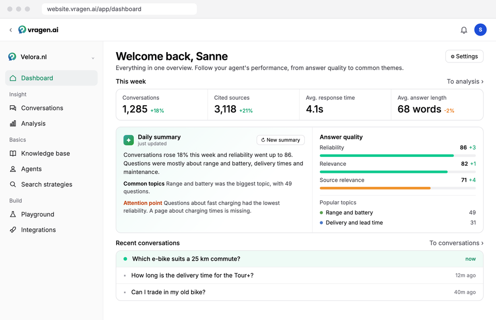The height and width of the screenshot is (320, 496).
Task: Click the 'Attention point' label in summary
Action: pyautogui.click(x=143, y=203)
